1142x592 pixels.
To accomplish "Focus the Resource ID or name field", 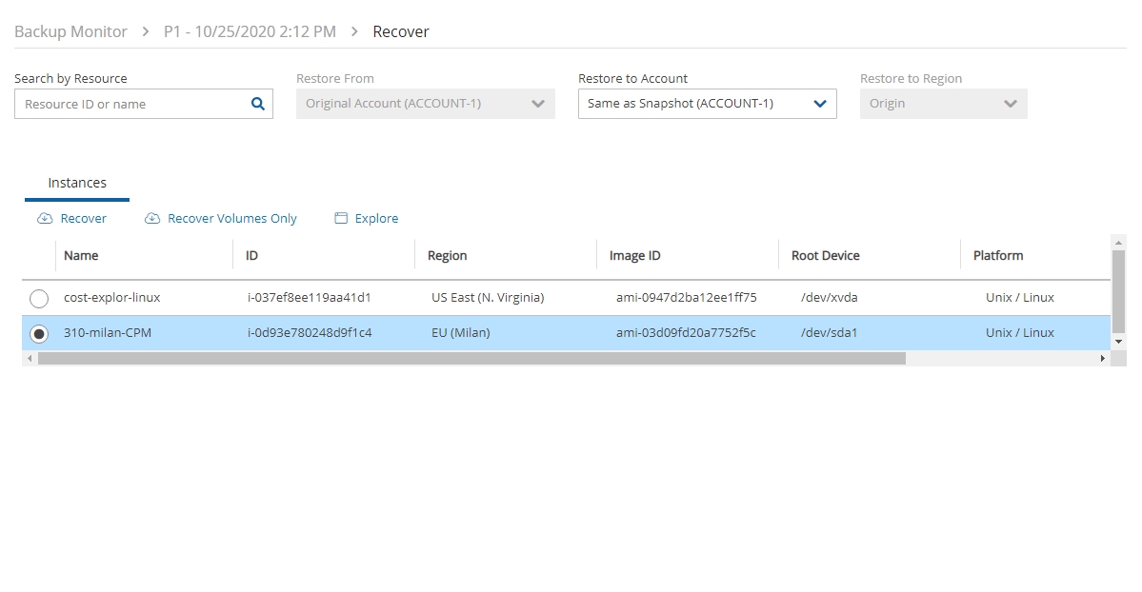I will [131, 105].
